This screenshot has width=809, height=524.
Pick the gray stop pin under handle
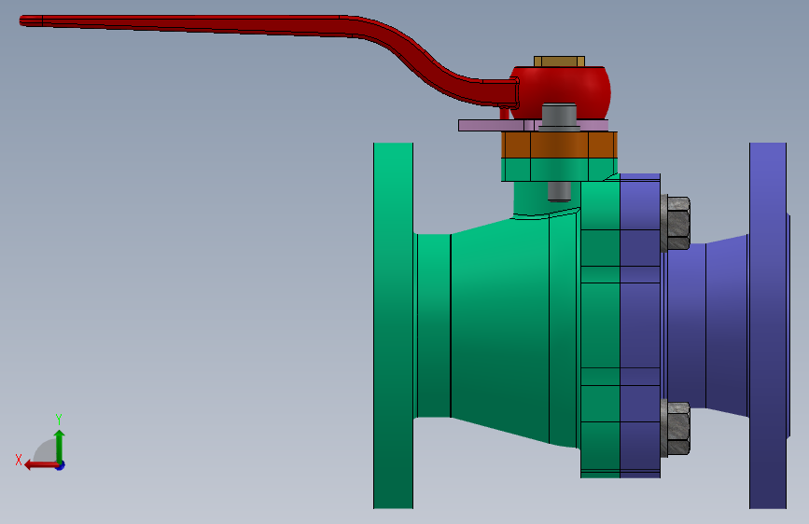(x=559, y=117)
